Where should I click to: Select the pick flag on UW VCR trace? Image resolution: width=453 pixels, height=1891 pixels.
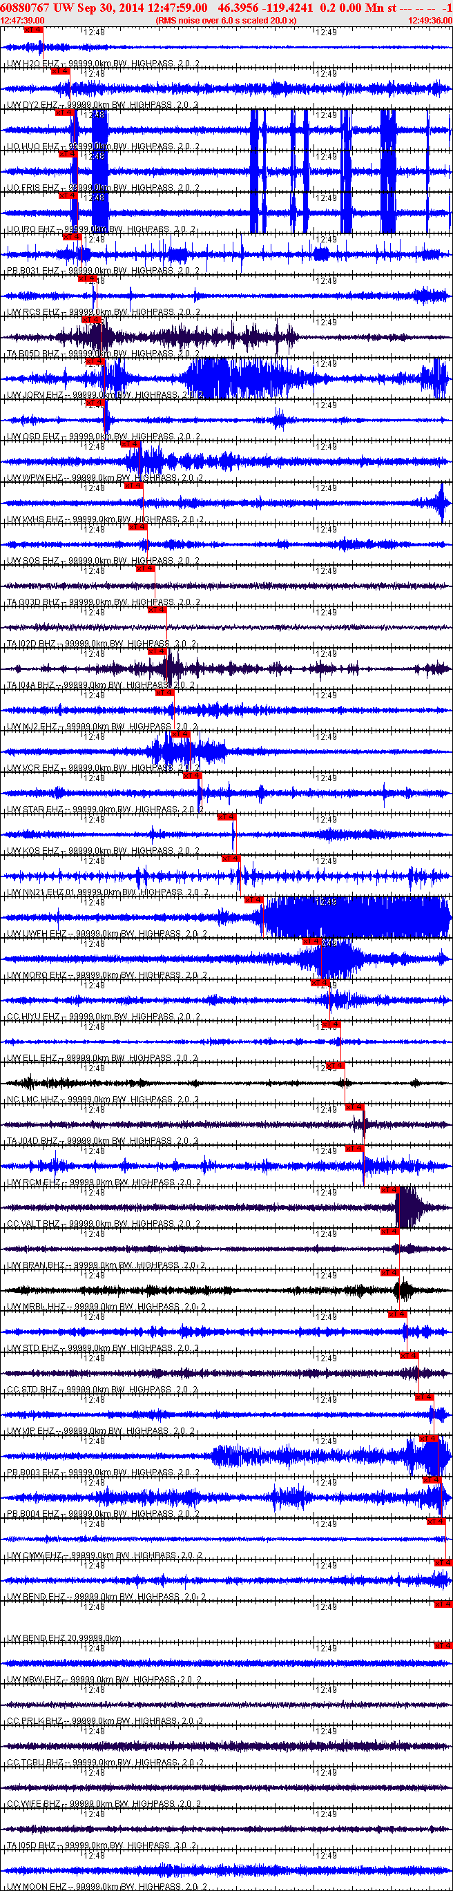(181, 734)
